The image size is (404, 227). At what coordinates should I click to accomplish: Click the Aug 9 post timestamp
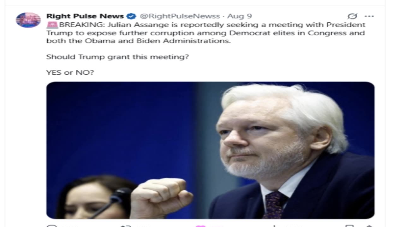coord(240,16)
